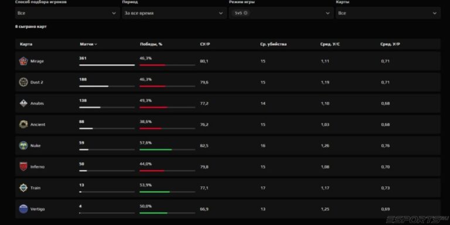Click Mirage СУ/Р value 80,1
Viewport: 450px width, 225px height.
pos(204,61)
